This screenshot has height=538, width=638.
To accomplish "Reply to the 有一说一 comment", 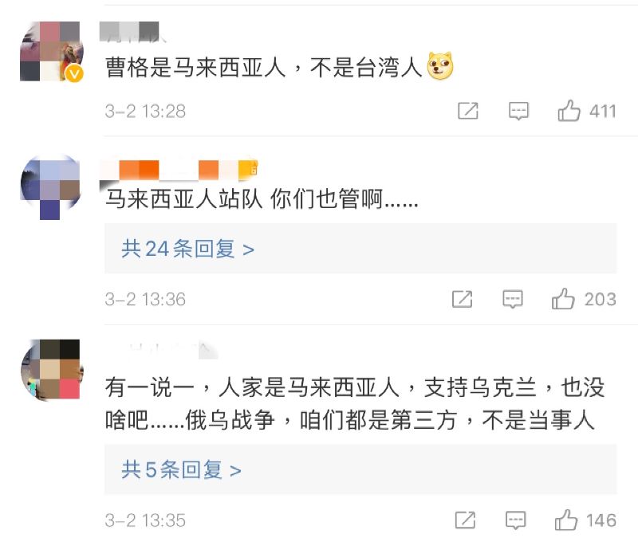I will pos(515,520).
